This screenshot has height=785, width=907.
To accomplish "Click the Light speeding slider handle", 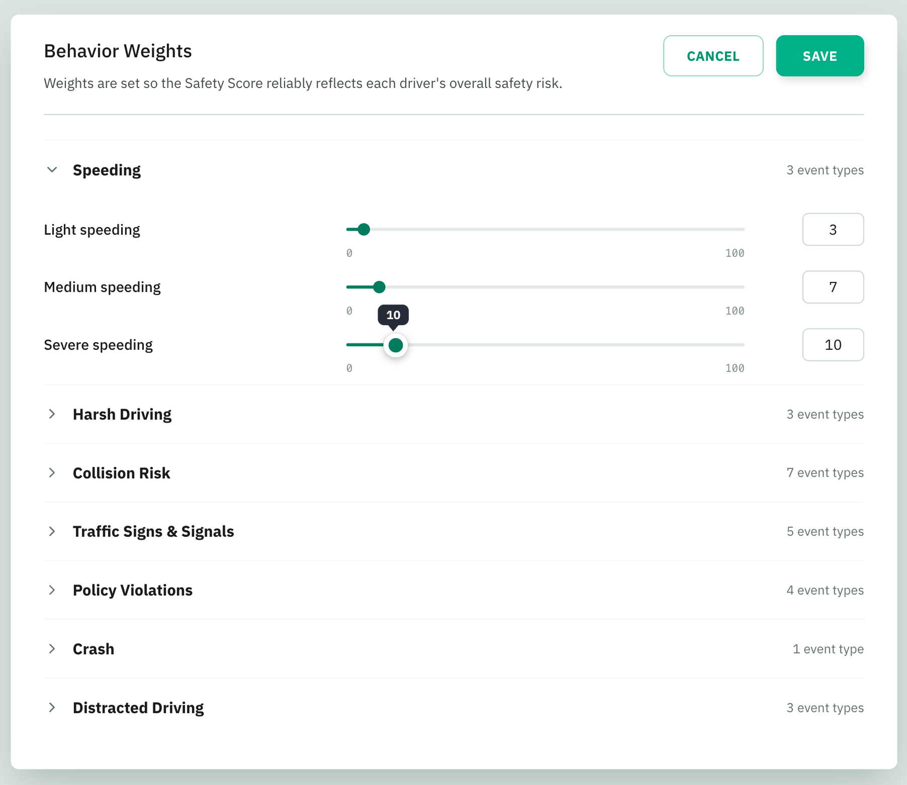I will coord(364,230).
